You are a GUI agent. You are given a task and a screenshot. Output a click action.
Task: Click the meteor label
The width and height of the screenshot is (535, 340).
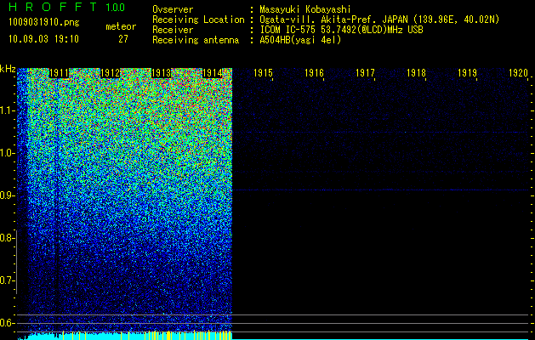pos(121,26)
